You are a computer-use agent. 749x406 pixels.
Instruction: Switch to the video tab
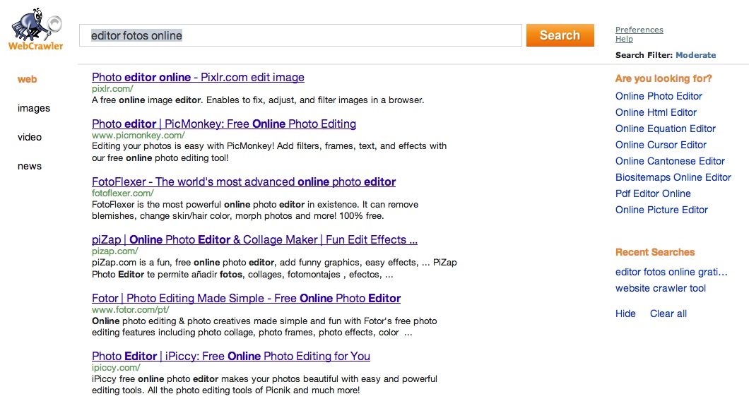30,137
